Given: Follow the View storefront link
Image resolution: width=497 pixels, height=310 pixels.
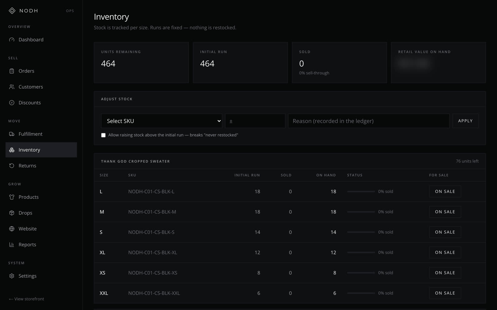Looking at the screenshot, I should [x=26, y=299].
